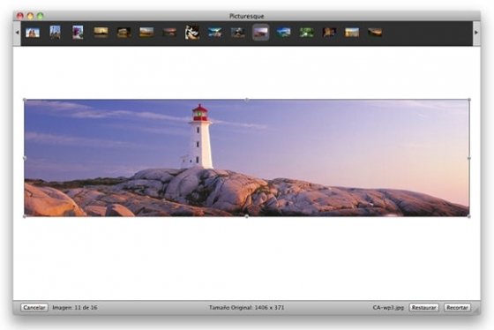Open the first thumbnail in the image strip
Image resolution: width=494 pixels, height=330 pixels.
(33, 32)
